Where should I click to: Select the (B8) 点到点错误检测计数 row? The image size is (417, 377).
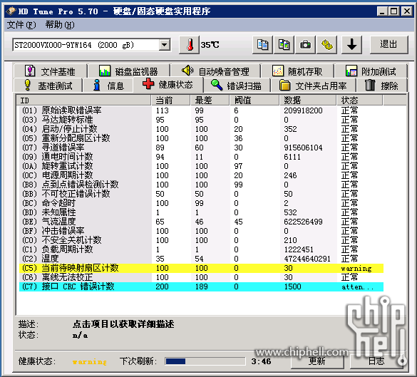tap(201, 185)
